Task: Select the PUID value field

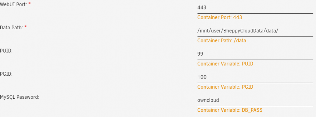Action: (255, 54)
